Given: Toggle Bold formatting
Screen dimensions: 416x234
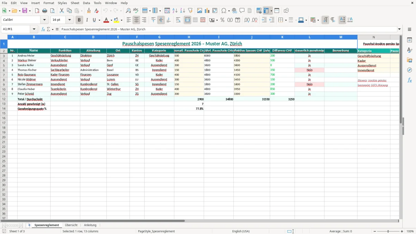Looking at the screenshot, I should (x=79, y=20).
